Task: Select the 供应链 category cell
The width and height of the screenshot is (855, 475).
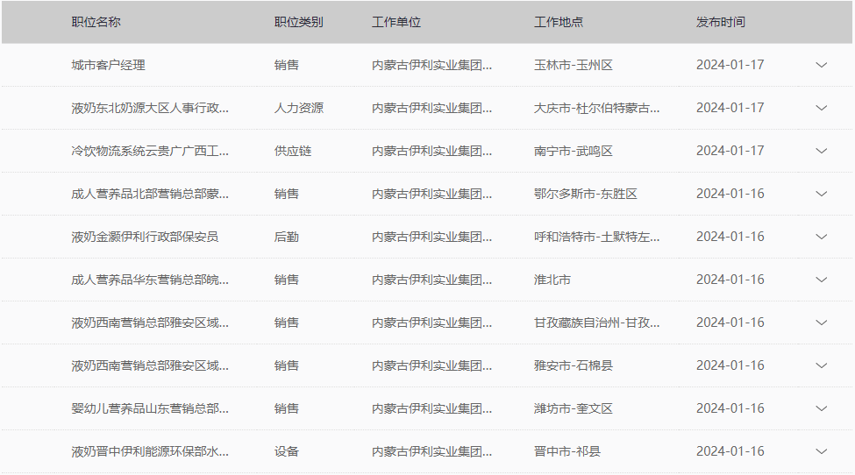Action: [x=293, y=151]
